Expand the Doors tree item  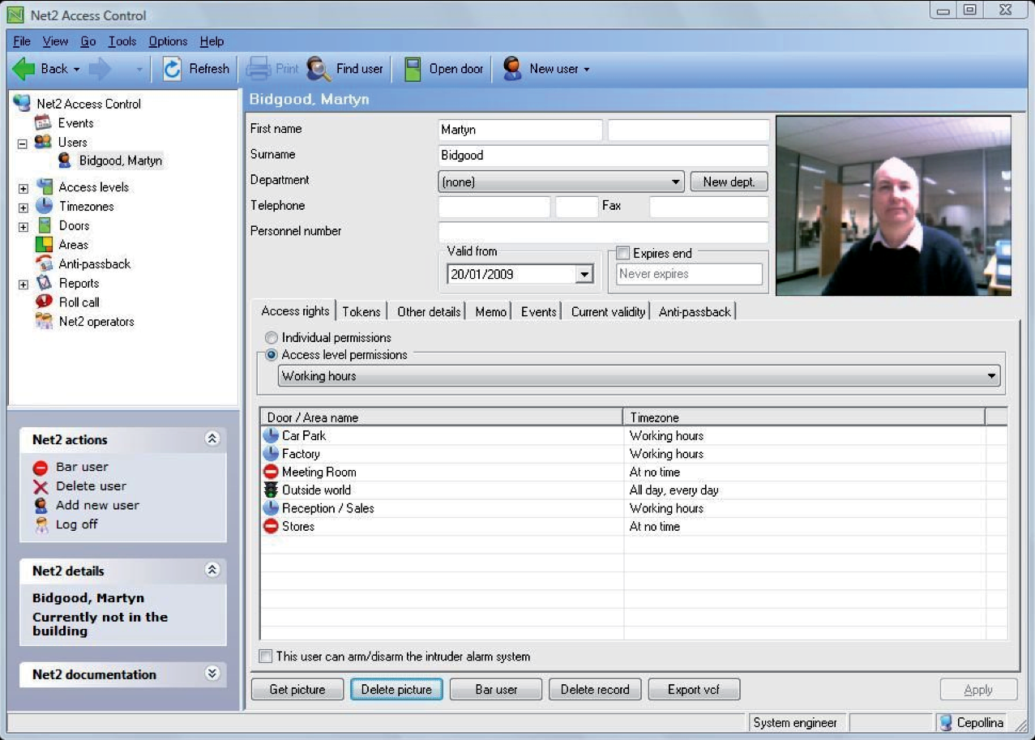coord(24,225)
